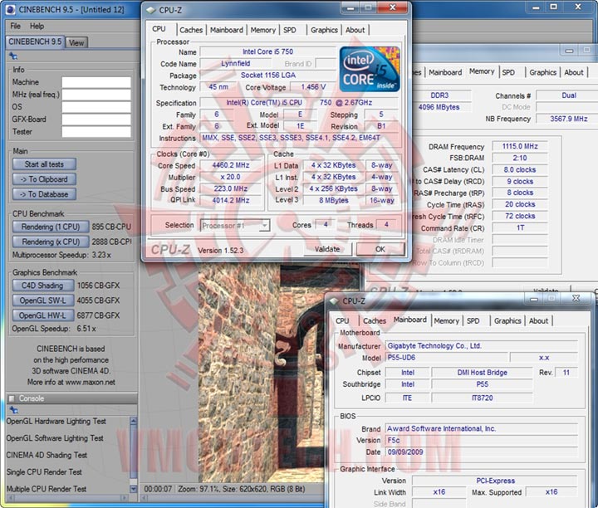Click the To Database button

(44, 194)
